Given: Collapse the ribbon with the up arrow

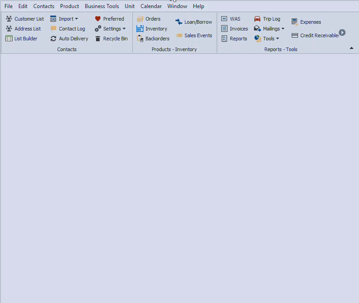Looking at the screenshot, I should [352, 48].
